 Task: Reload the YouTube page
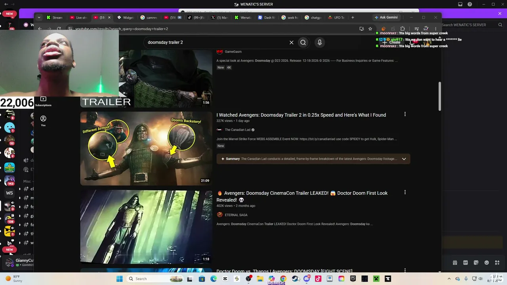pyautogui.click(x=59, y=28)
